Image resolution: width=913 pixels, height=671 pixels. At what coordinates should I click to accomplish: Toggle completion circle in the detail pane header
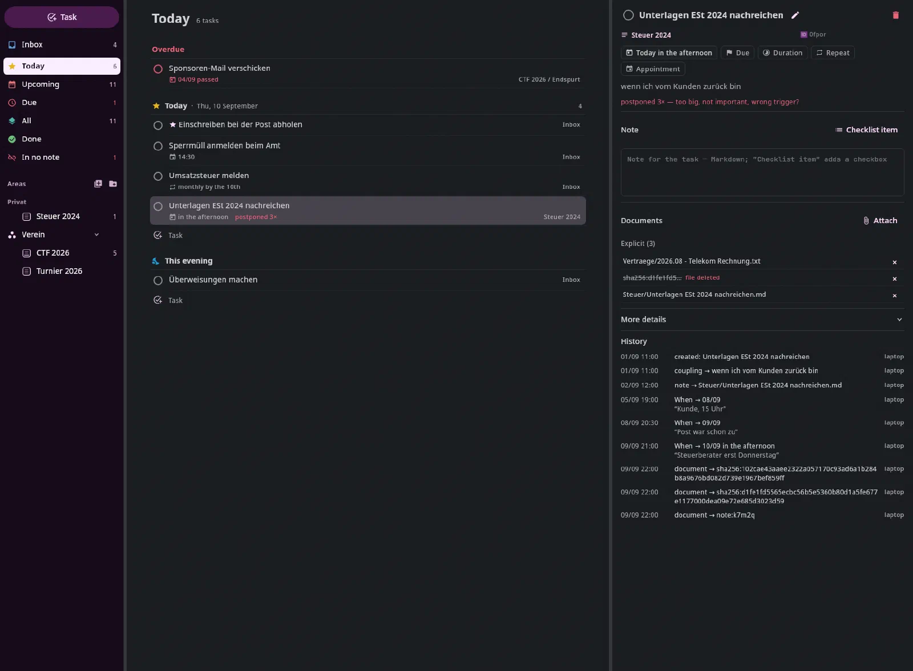pyautogui.click(x=628, y=15)
